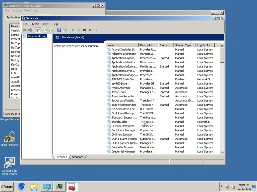Click the gear icon beside BitLocker Drive Encryption

(109, 109)
